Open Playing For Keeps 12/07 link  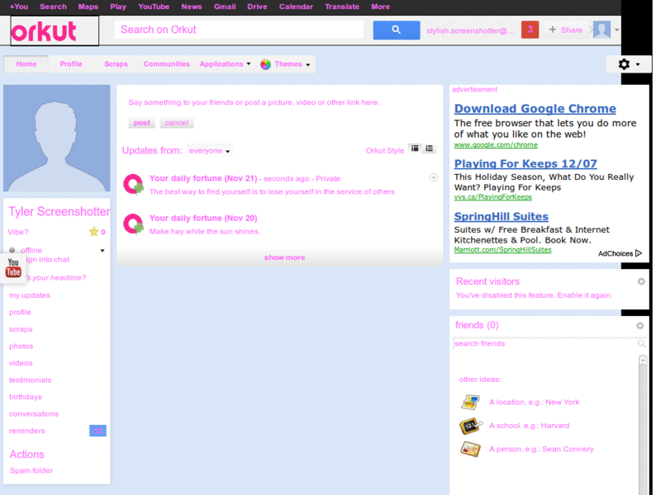pyautogui.click(x=525, y=163)
